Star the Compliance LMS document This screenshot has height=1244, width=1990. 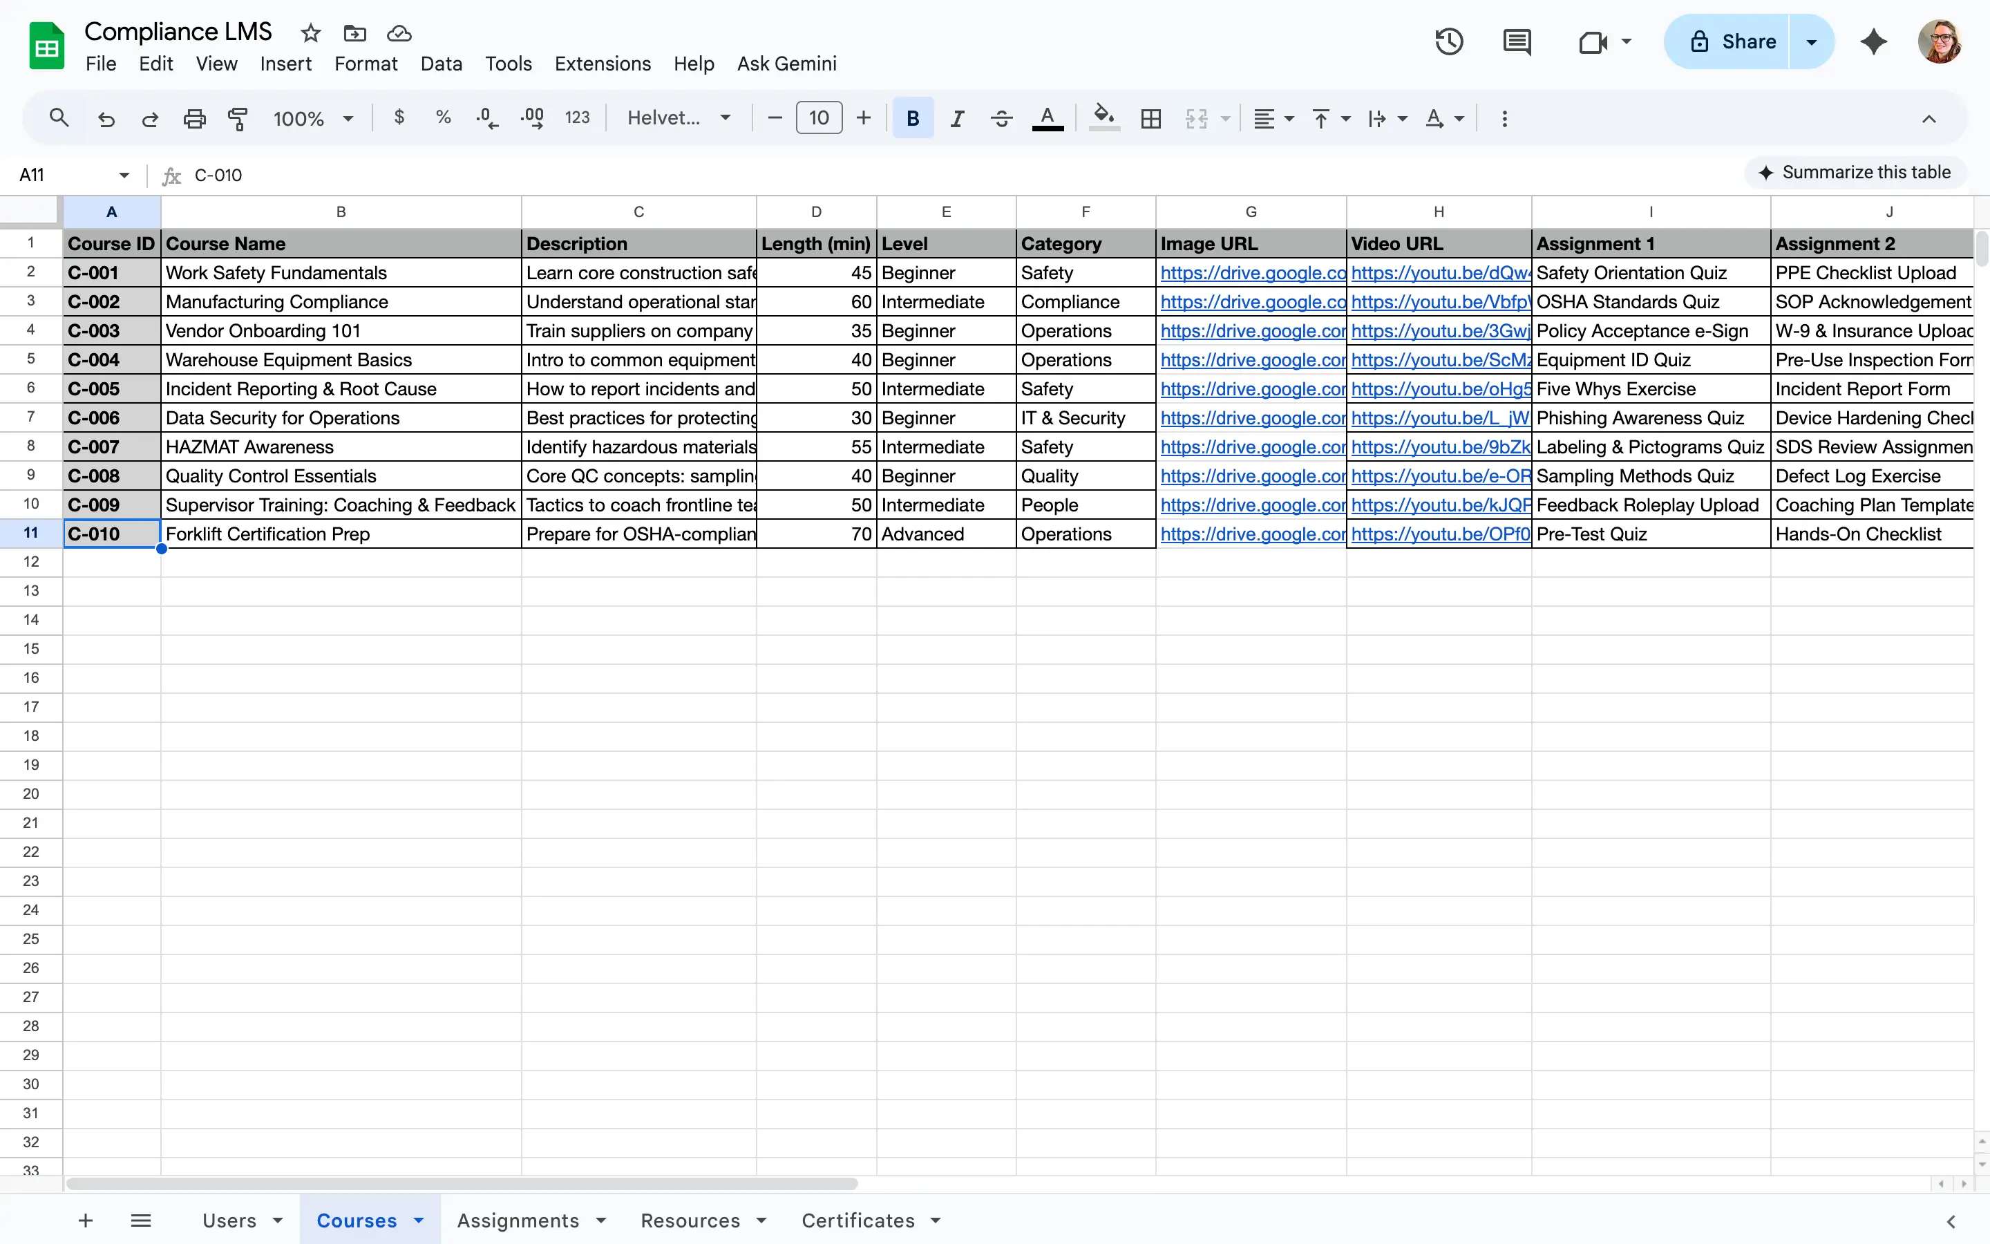[x=310, y=33]
